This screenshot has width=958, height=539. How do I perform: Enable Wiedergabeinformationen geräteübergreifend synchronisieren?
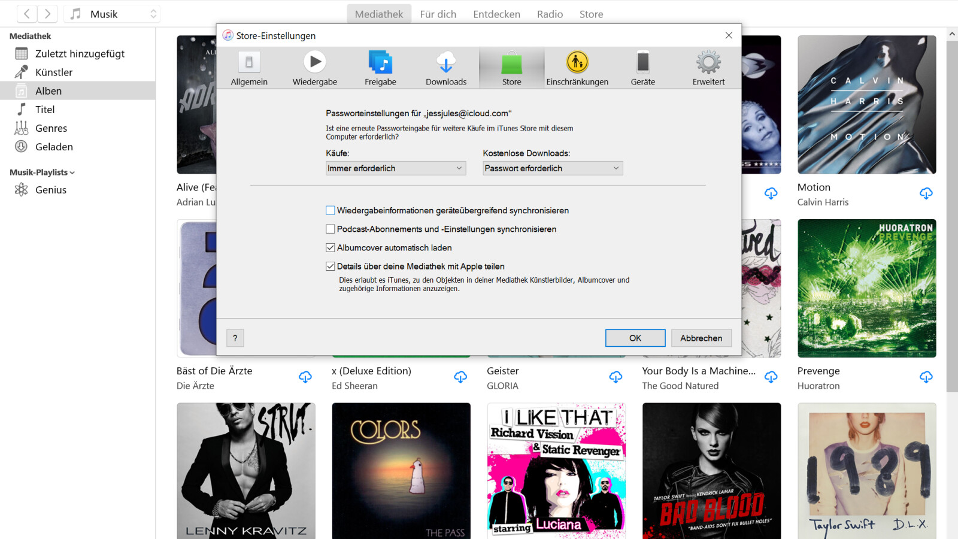tap(330, 210)
